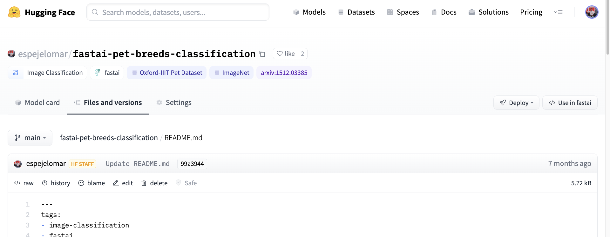Screen dimensions: 610x237
Task: Click the Use in fastai button
Action: point(570,103)
